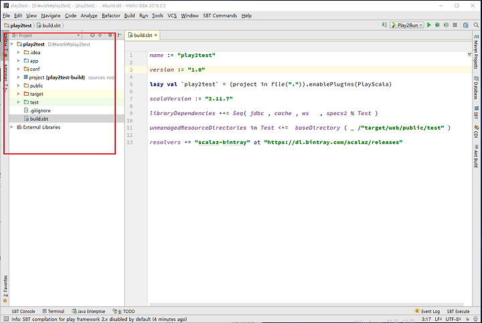
Task: Open SBT Execute tool window
Action: [x=458, y=312]
